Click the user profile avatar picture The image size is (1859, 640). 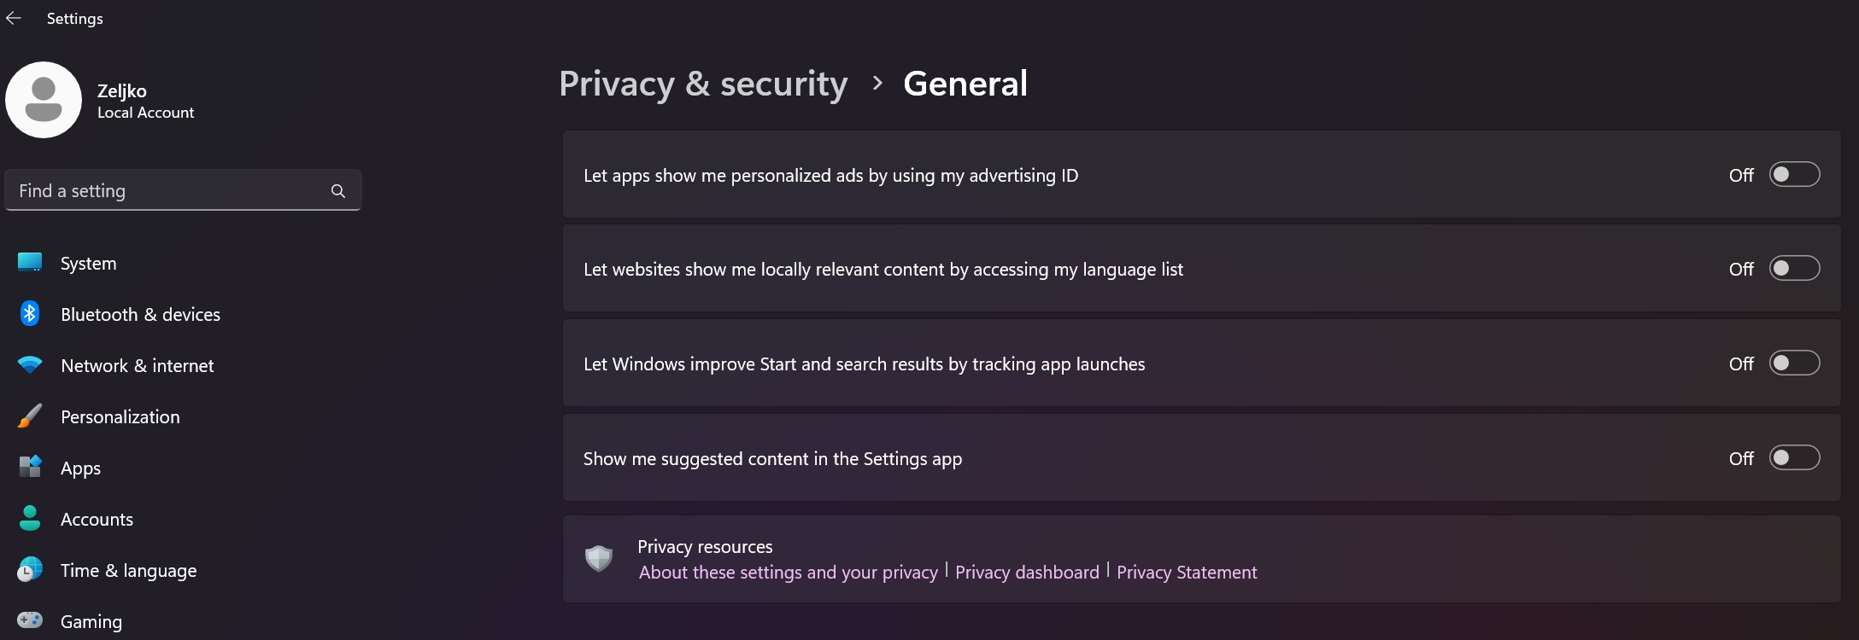pos(44,100)
